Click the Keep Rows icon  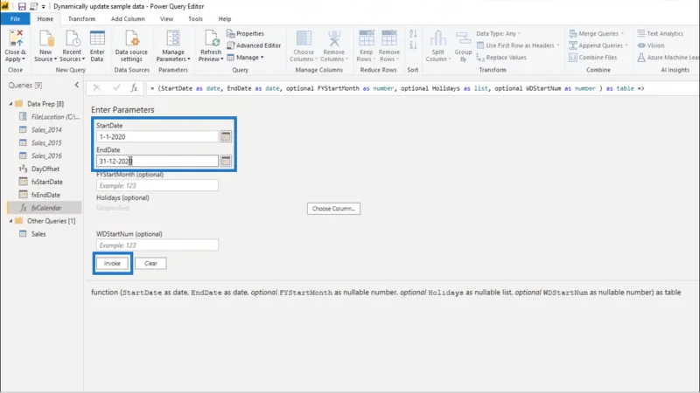[366, 38]
